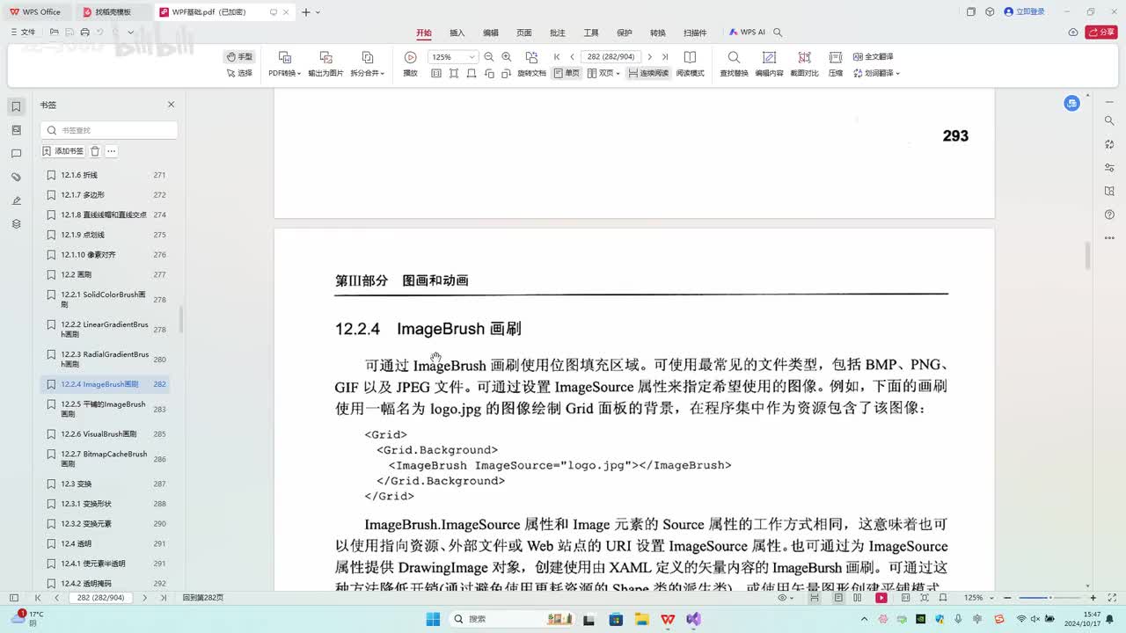Image resolution: width=1126 pixels, height=633 pixels.
Task: Open the 拆分合并 split-merge dropdown
Action: point(368,73)
